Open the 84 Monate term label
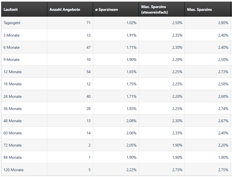The width and height of the screenshot is (232, 177). pyautogui.click(x=13, y=157)
